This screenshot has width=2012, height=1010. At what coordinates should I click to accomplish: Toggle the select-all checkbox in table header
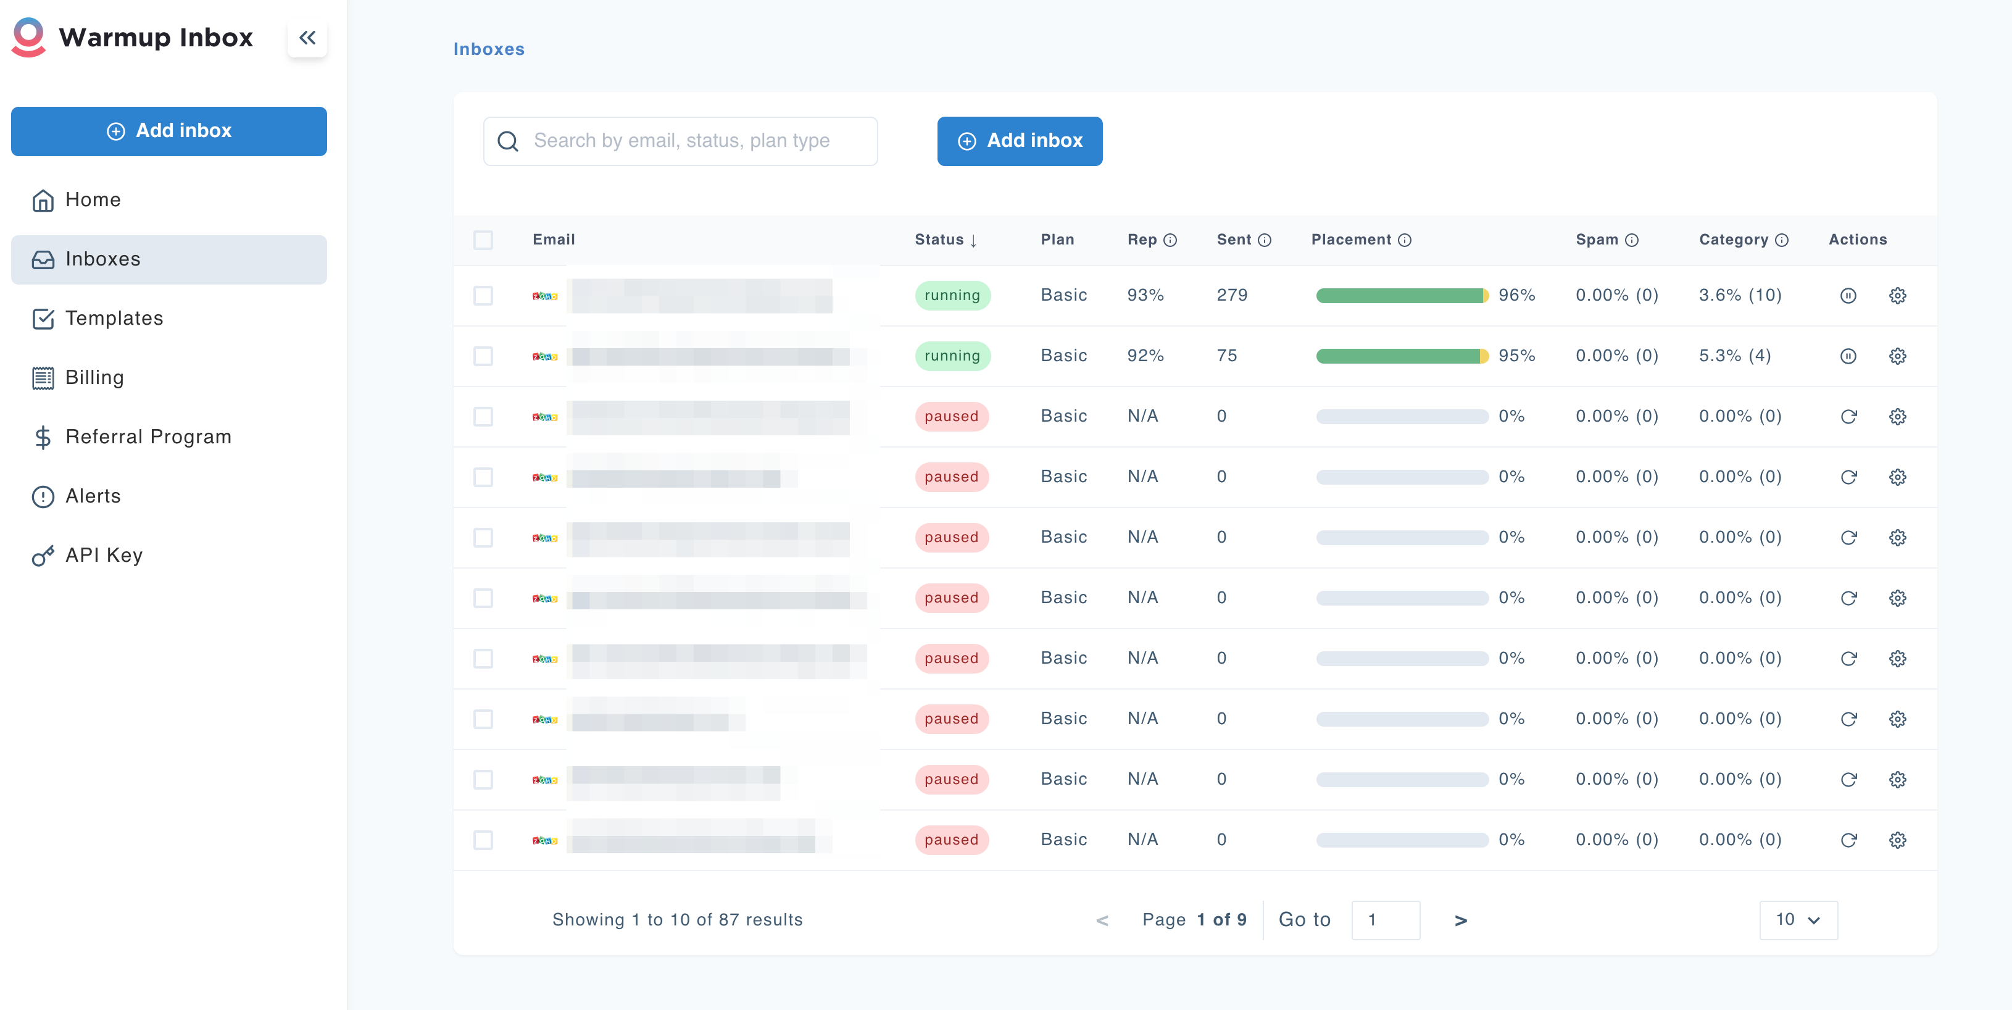point(483,240)
